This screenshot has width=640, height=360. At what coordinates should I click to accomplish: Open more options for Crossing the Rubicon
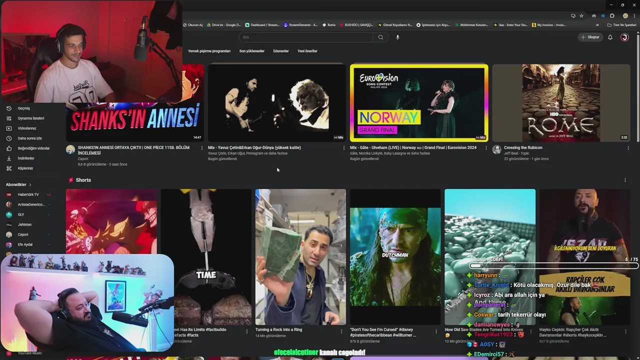pyautogui.click(x=628, y=148)
